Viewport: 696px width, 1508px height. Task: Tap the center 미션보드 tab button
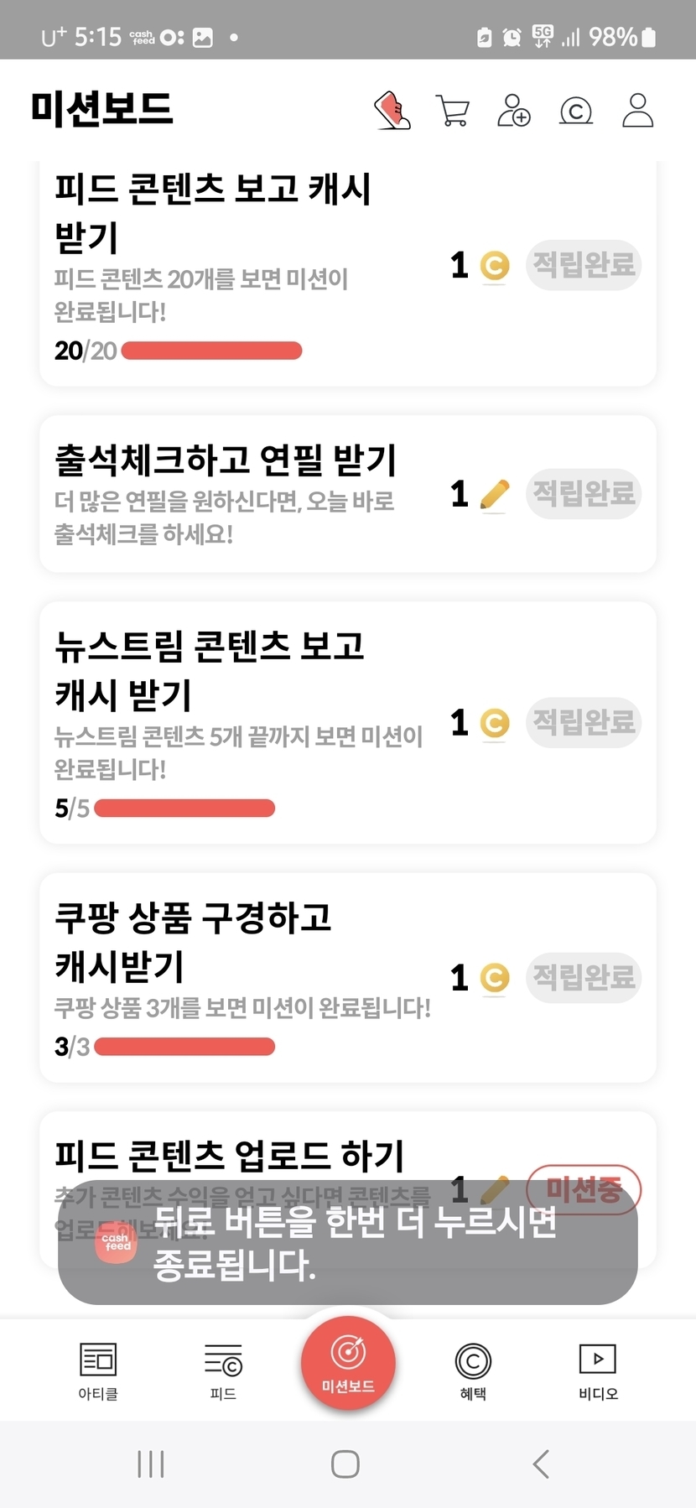[348, 1363]
